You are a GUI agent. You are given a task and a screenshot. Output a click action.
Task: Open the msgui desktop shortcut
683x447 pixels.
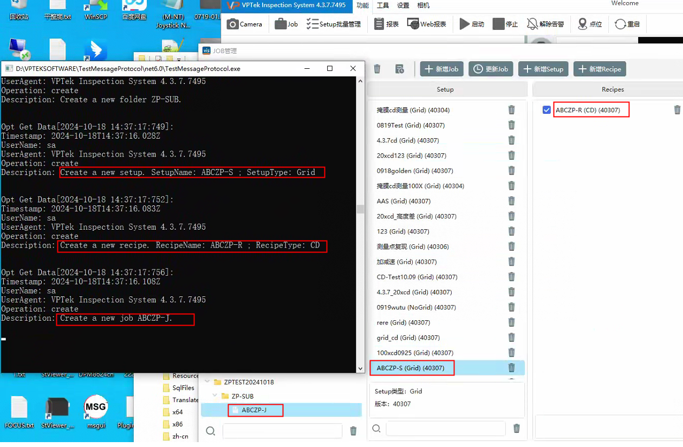(x=96, y=412)
